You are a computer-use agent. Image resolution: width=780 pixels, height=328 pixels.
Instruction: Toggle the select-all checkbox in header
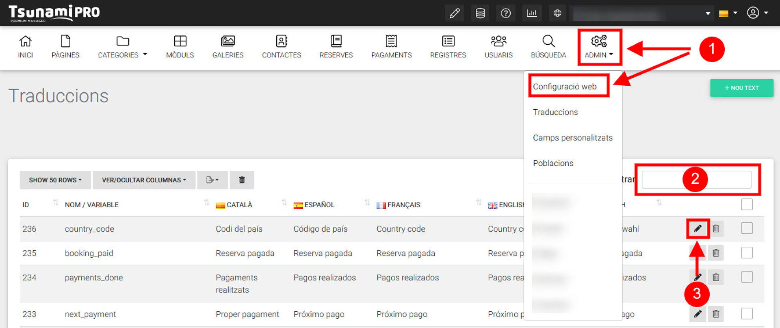(747, 204)
